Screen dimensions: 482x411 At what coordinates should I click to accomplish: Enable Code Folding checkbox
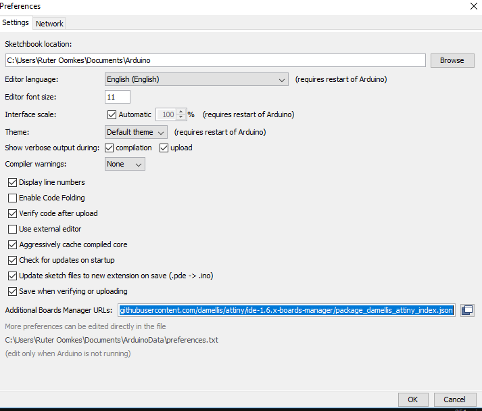13,198
